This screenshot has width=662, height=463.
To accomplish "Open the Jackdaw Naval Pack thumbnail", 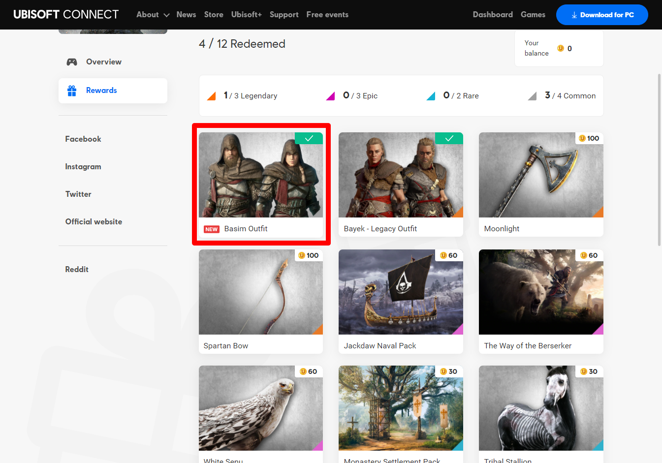I will click(401, 292).
